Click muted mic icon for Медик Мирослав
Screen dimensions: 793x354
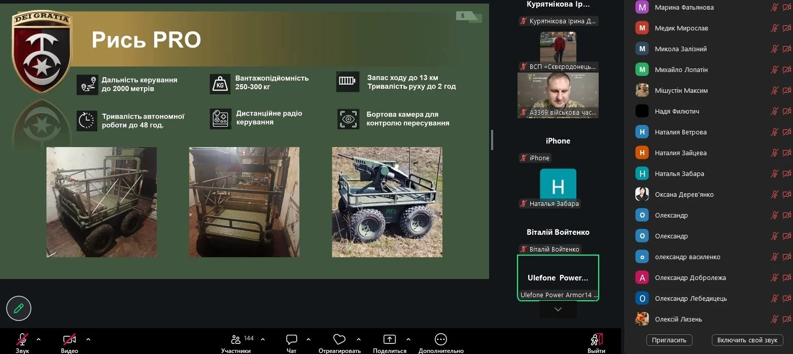775,28
